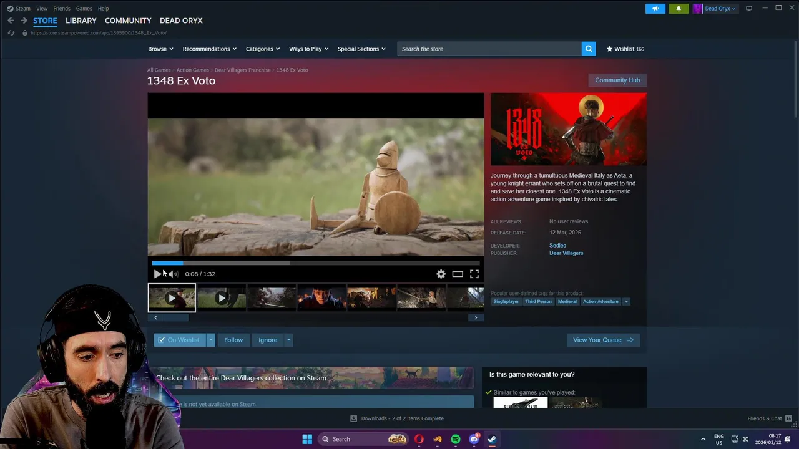Switch to the LIBRARY tab

click(81, 21)
